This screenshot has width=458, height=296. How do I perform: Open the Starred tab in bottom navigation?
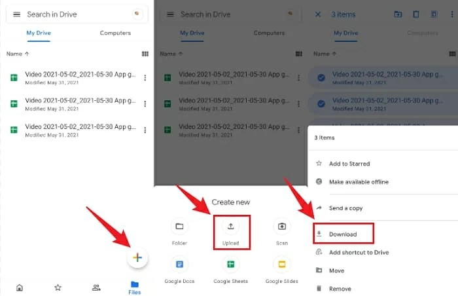(58, 287)
